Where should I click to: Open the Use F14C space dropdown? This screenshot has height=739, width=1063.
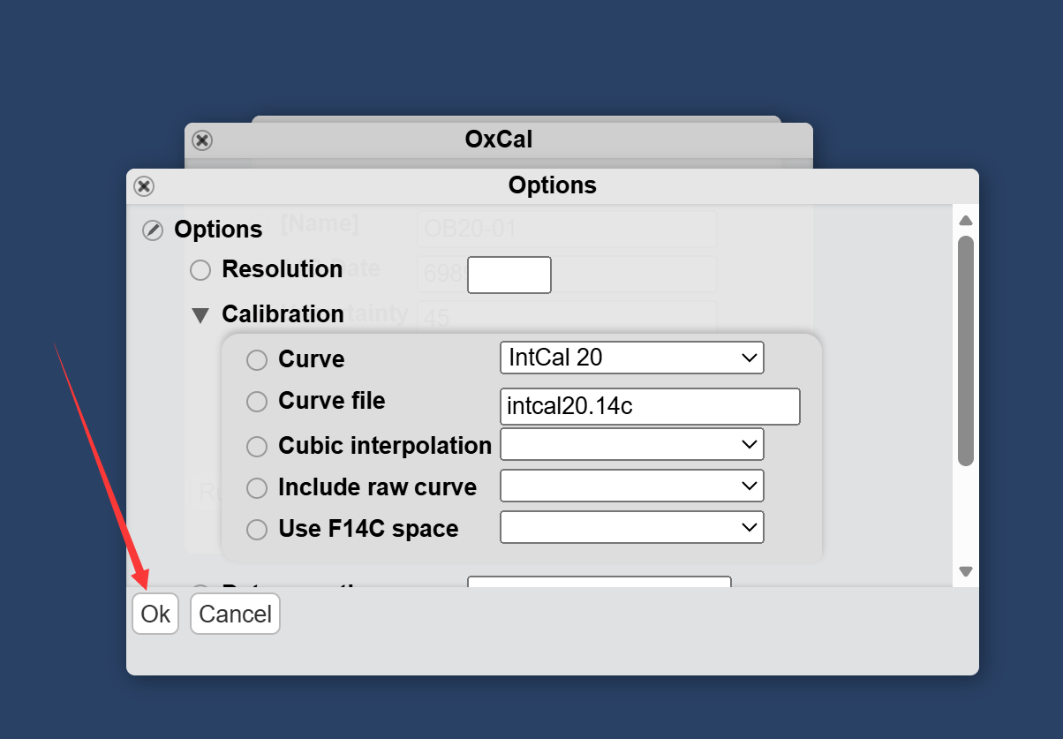(631, 527)
